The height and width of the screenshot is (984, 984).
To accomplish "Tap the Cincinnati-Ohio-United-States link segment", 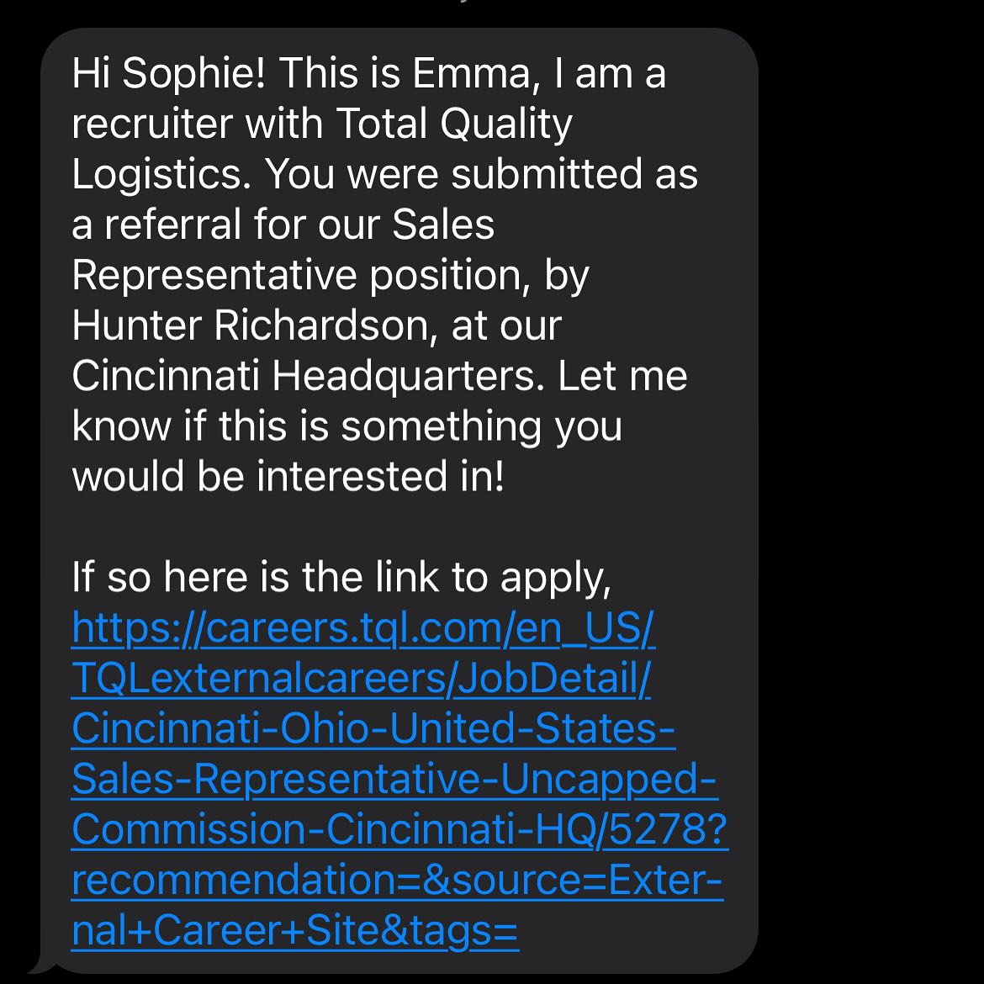I will pyautogui.click(x=373, y=729).
